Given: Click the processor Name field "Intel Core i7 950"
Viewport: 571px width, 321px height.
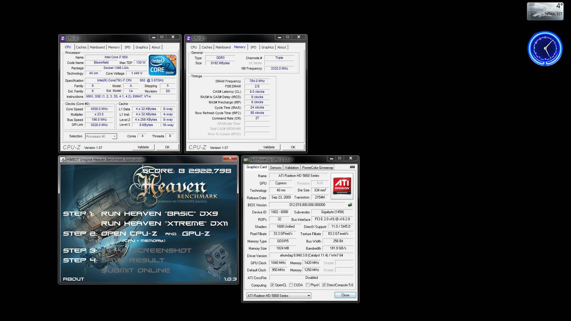Looking at the screenshot, I should [x=116, y=57].
